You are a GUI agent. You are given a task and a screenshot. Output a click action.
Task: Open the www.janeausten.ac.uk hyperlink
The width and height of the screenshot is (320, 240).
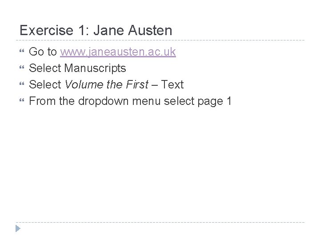tap(118, 52)
